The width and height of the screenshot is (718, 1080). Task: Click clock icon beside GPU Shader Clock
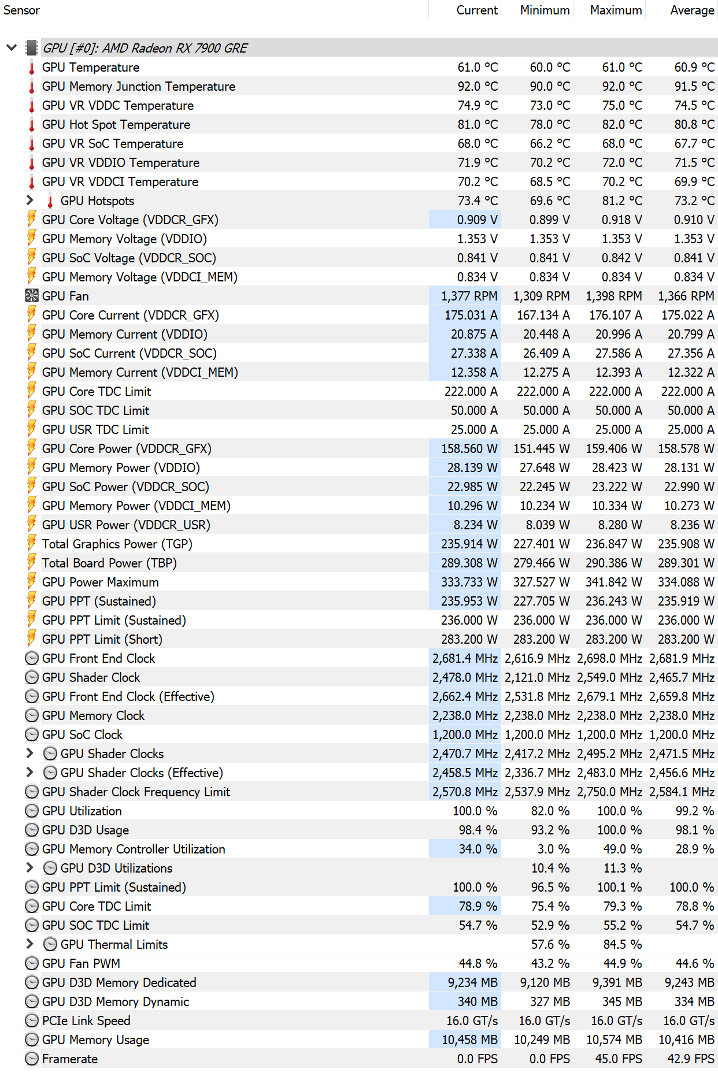click(x=32, y=677)
